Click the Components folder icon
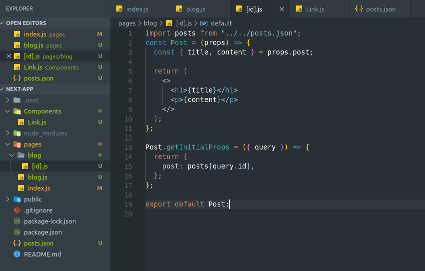Viewport: 425px width, 271px height. click(x=17, y=111)
